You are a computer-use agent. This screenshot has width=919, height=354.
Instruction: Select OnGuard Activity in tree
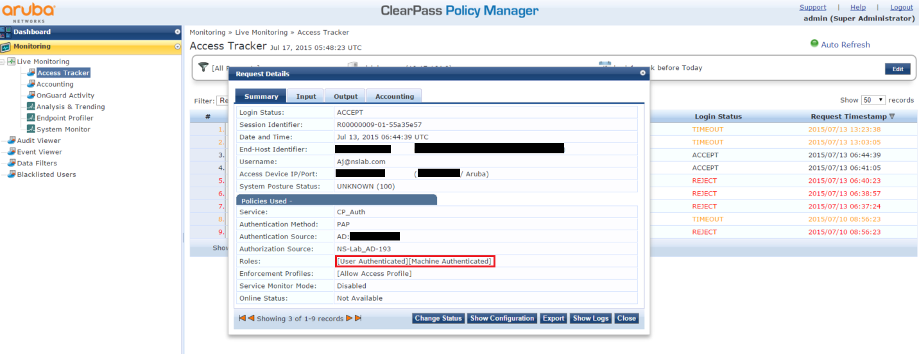pyautogui.click(x=65, y=96)
